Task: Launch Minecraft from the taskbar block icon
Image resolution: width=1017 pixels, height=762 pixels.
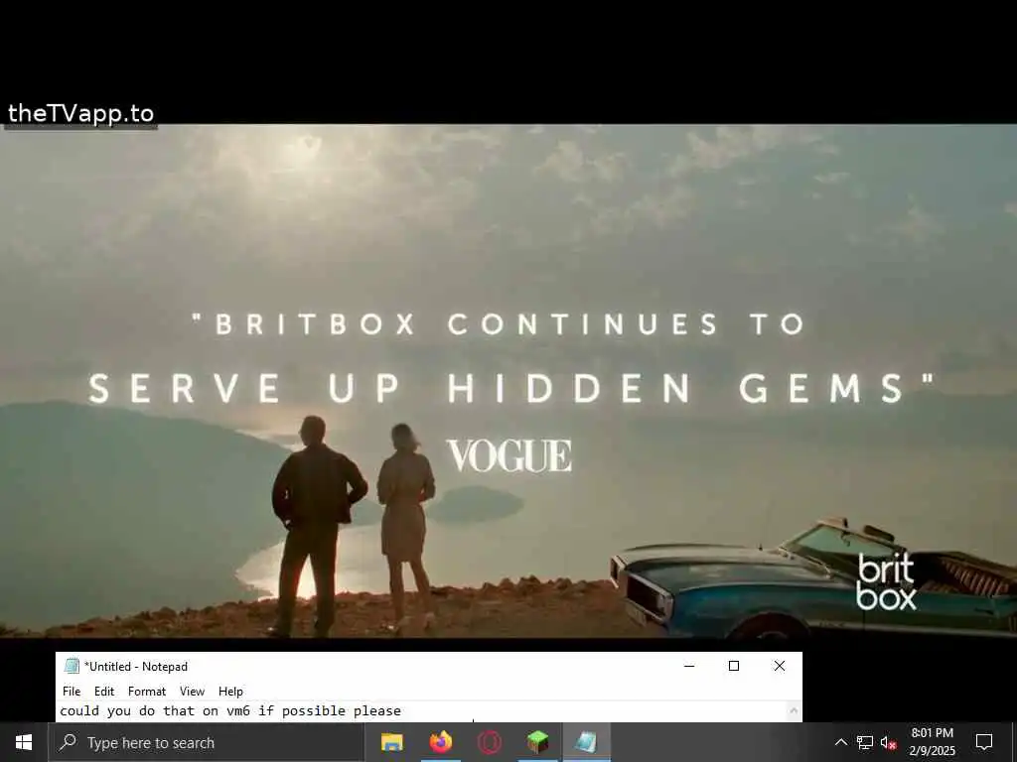Action: coord(537,742)
